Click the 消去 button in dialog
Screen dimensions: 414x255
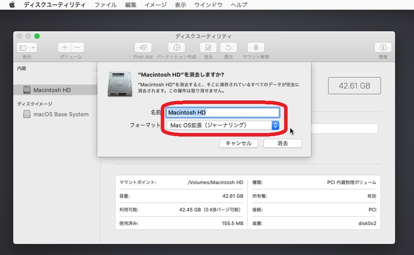pyautogui.click(x=282, y=143)
